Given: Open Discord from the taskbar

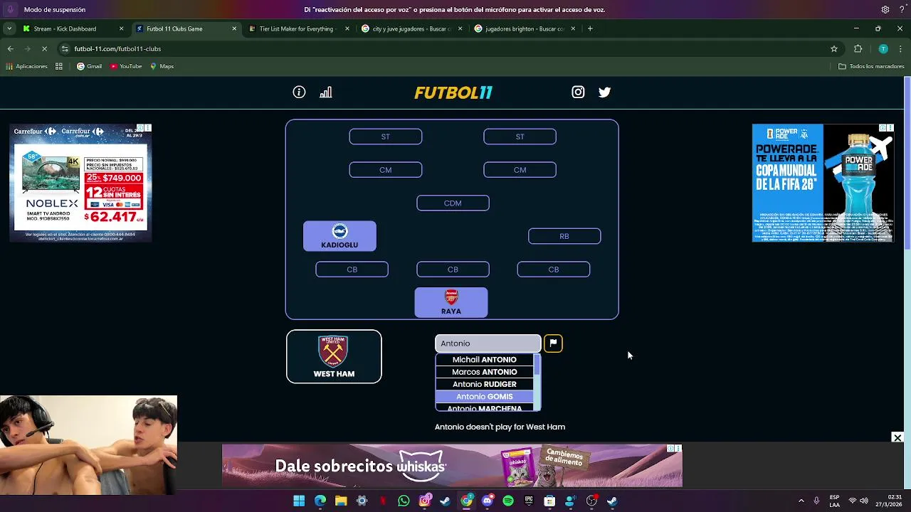Looking at the screenshot, I should pyautogui.click(x=487, y=501).
